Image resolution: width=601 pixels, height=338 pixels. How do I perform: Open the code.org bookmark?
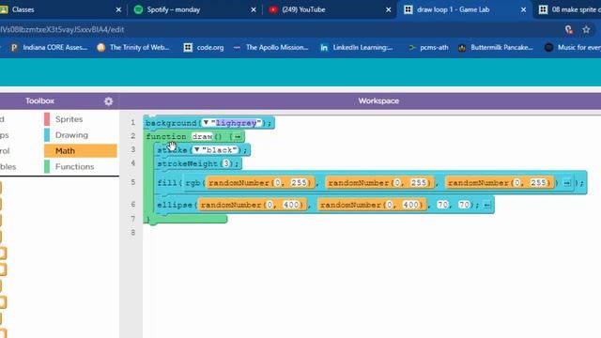tap(204, 48)
